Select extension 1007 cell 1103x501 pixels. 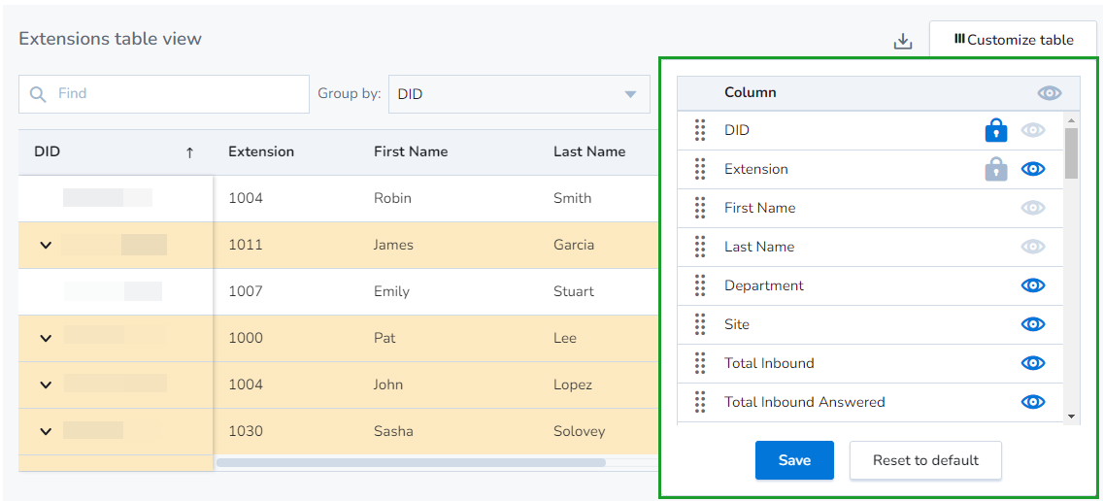[246, 291]
